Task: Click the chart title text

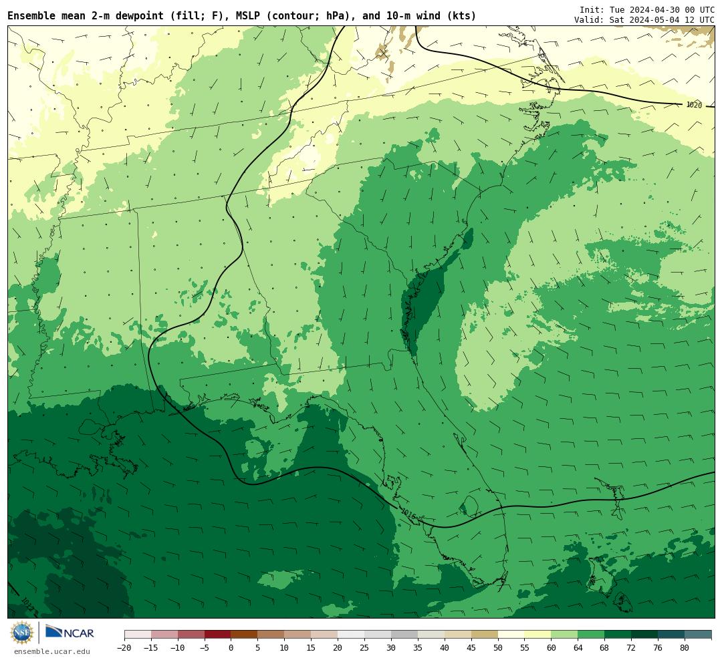Action: (x=242, y=16)
